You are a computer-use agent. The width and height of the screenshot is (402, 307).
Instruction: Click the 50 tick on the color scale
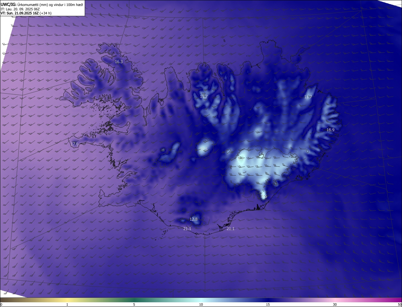pyautogui.click(x=399, y=304)
